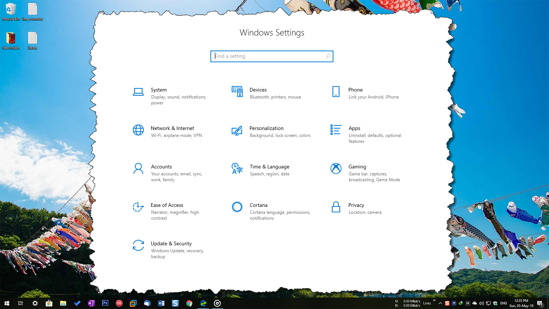Open the taskbar clock and calendar
Image resolution: width=549 pixels, height=309 pixels.
(522, 303)
